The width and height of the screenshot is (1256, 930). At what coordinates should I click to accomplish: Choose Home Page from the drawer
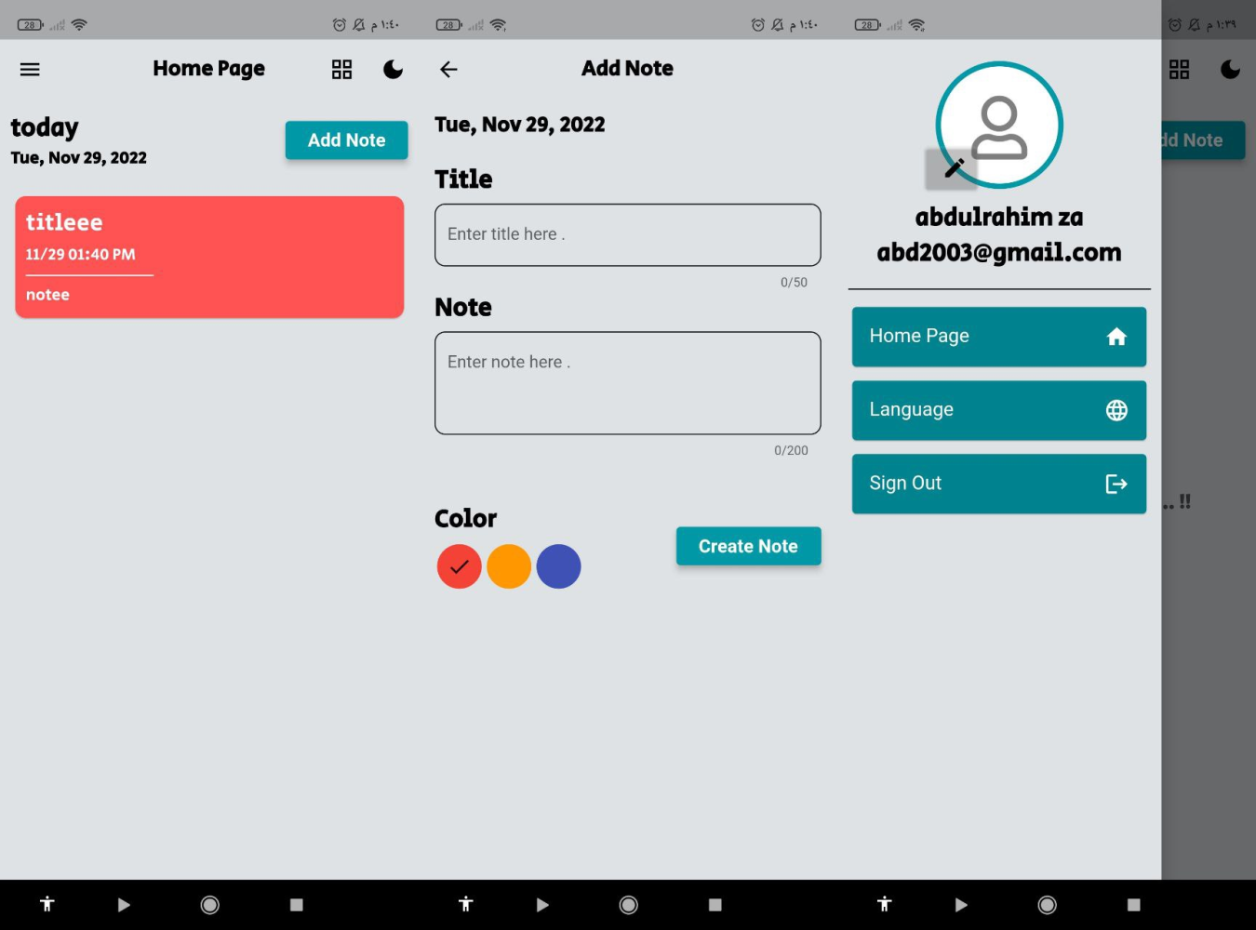[x=998, y=337]
